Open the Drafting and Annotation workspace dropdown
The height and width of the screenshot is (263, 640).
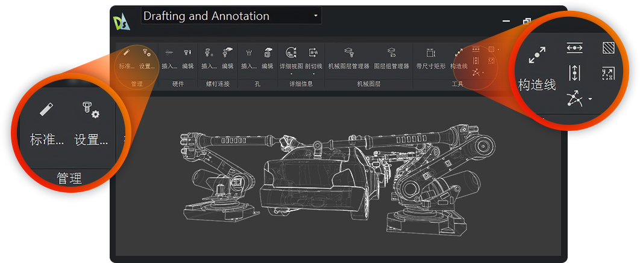[231, 16]
